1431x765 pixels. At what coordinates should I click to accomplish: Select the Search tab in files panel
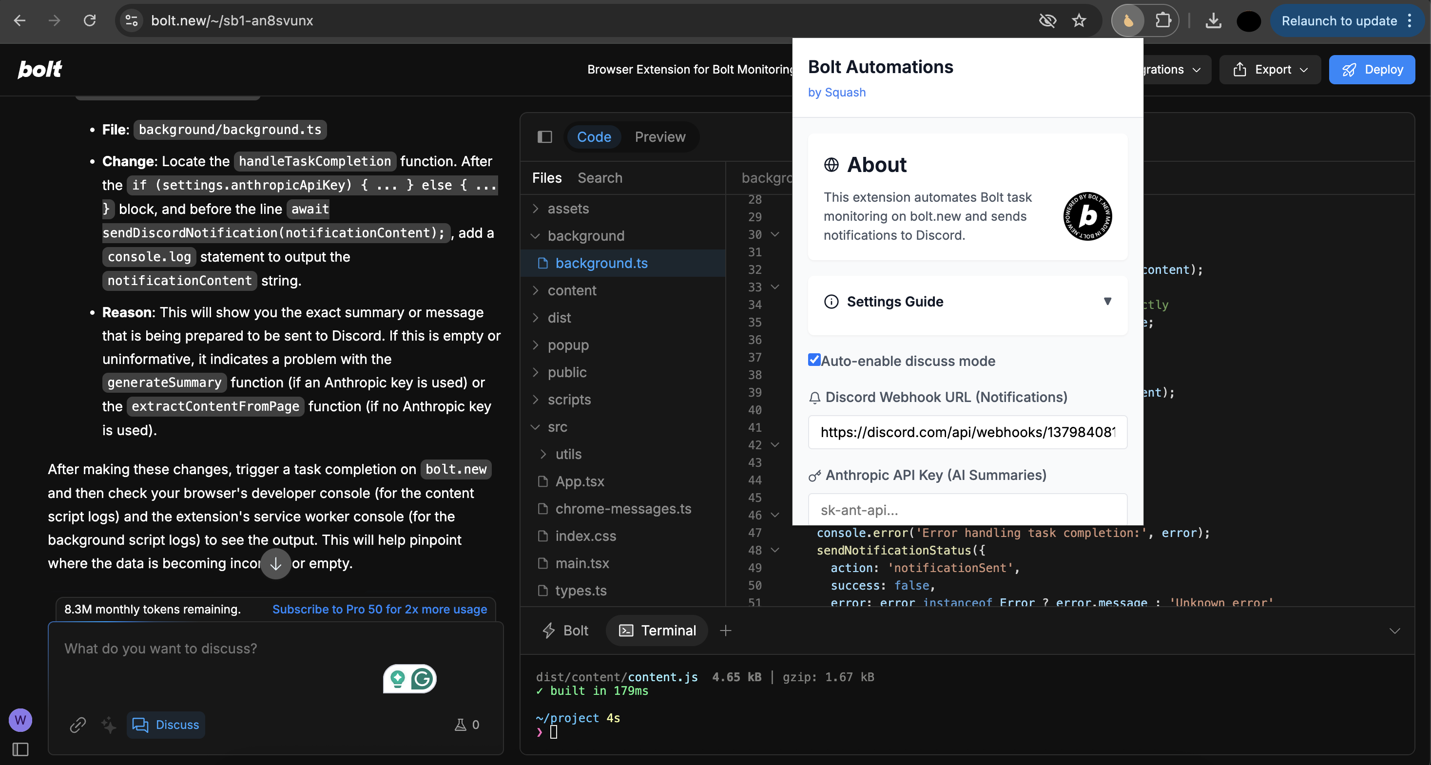[x=599, y=178]
